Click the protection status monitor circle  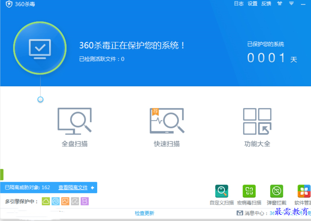pyautogui.click(x=40, y=48)
